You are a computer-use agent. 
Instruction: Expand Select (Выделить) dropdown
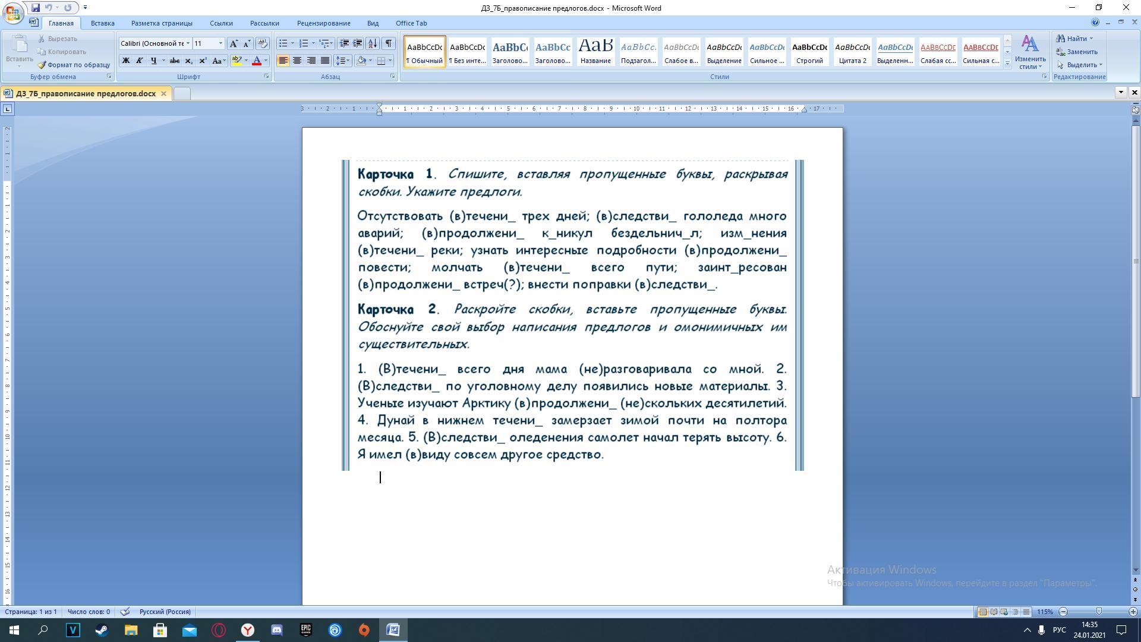(x=1101, y=65)
